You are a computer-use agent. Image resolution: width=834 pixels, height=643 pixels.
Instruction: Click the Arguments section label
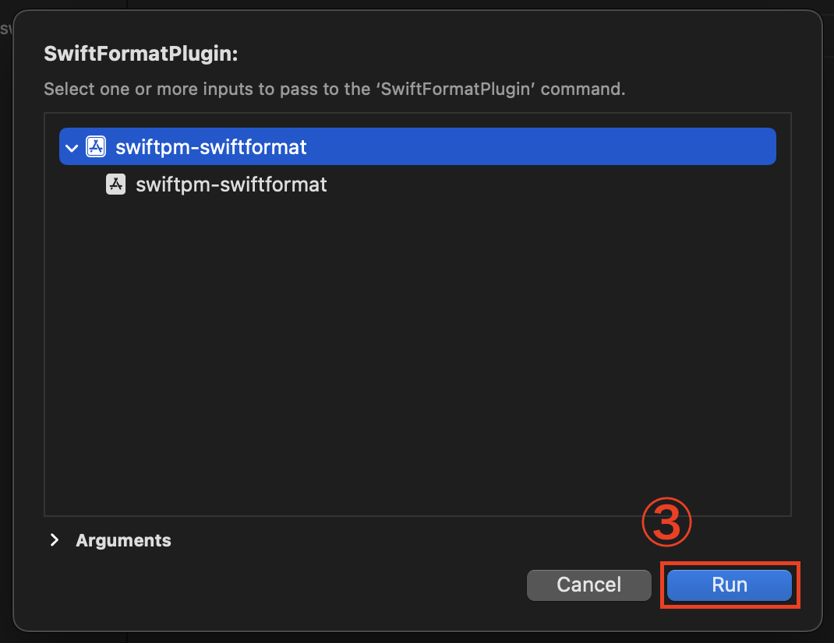(x=123, y=540)
